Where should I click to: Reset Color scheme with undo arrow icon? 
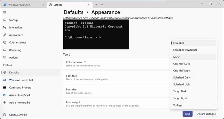pos(85,62)
